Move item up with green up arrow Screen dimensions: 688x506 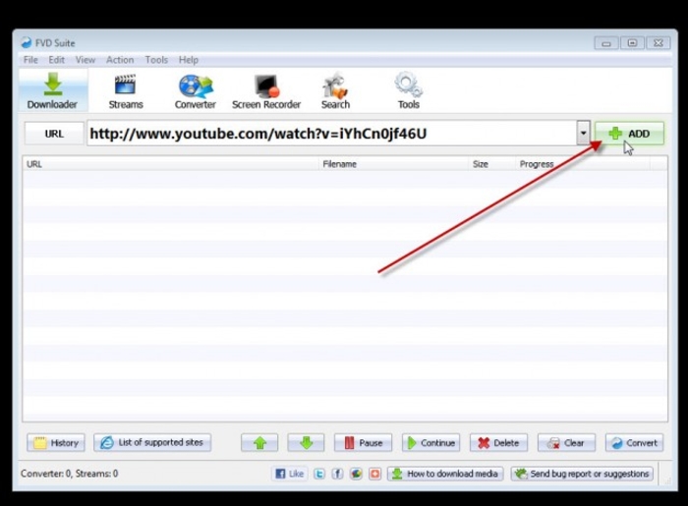tap(259, 443)
